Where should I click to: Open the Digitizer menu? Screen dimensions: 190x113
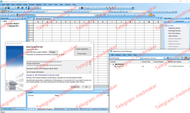point(39,5)
